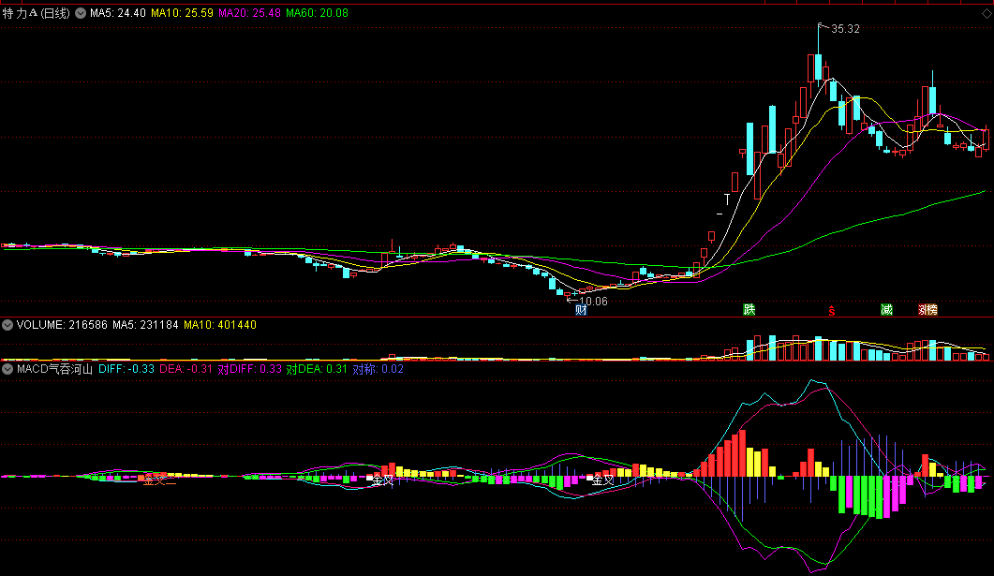Open the blue 财 event marker

[581, 310]
